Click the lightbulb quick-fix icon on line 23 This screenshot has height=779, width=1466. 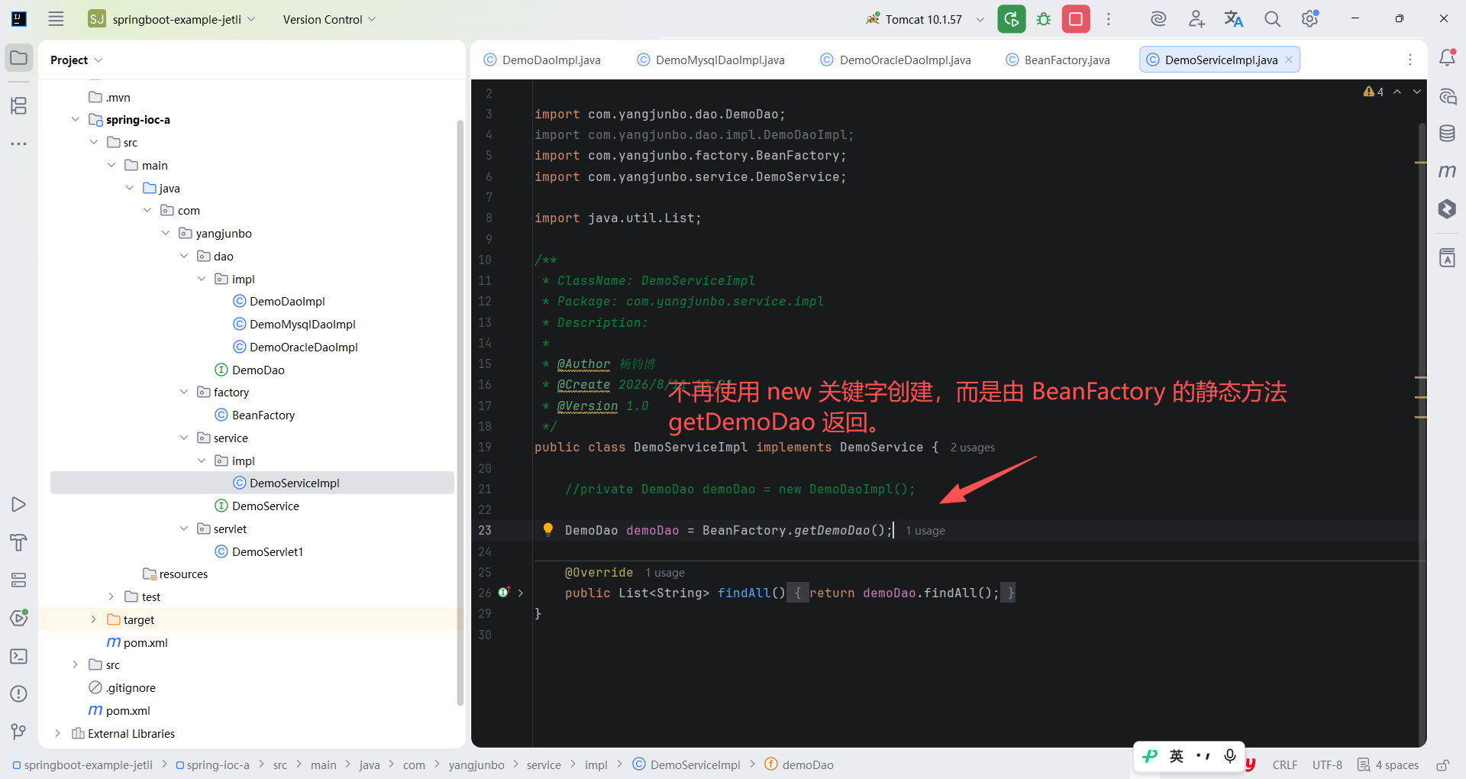click(547, 529)
